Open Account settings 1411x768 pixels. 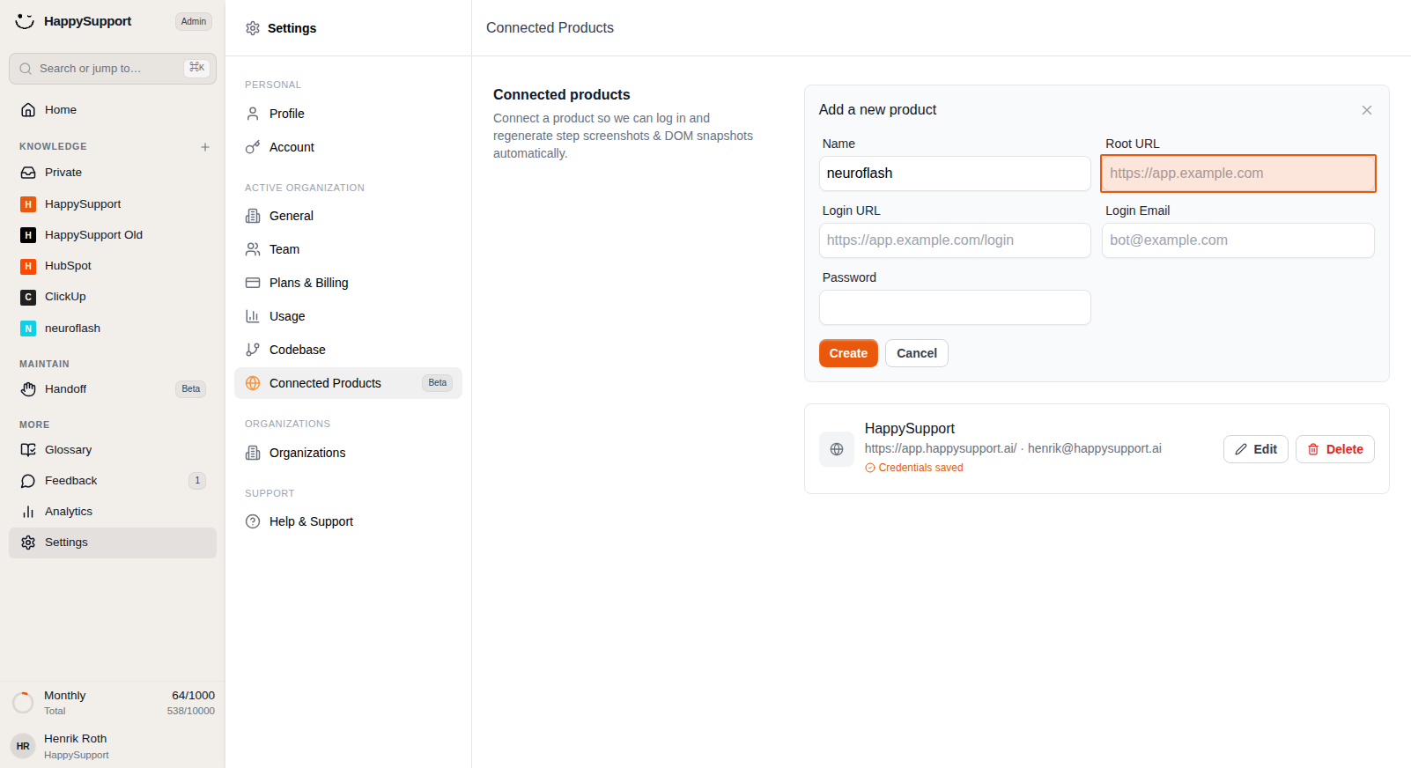point(348,147)
